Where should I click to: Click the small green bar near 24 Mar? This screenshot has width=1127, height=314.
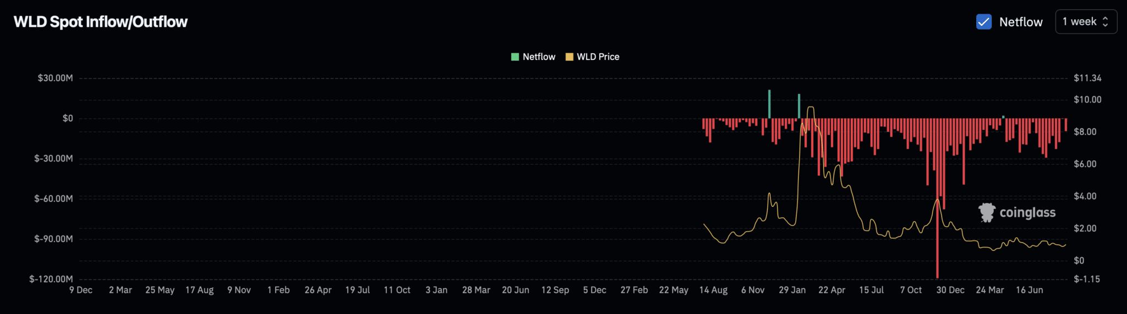click(1003, 117)
